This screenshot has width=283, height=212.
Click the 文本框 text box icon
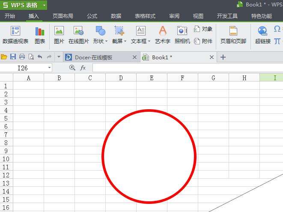pyautogui.click(x=141, y=31)
